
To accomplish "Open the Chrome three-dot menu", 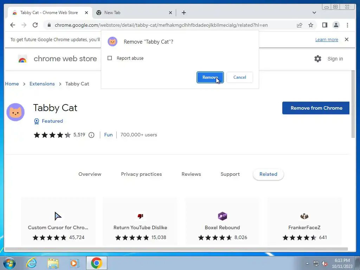I will coord(347,25).
